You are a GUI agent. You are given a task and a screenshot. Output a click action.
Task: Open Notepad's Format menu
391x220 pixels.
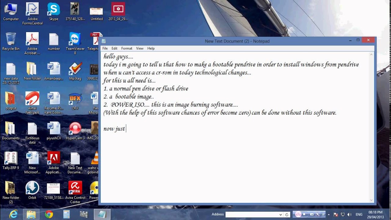(x=127, y=48)
